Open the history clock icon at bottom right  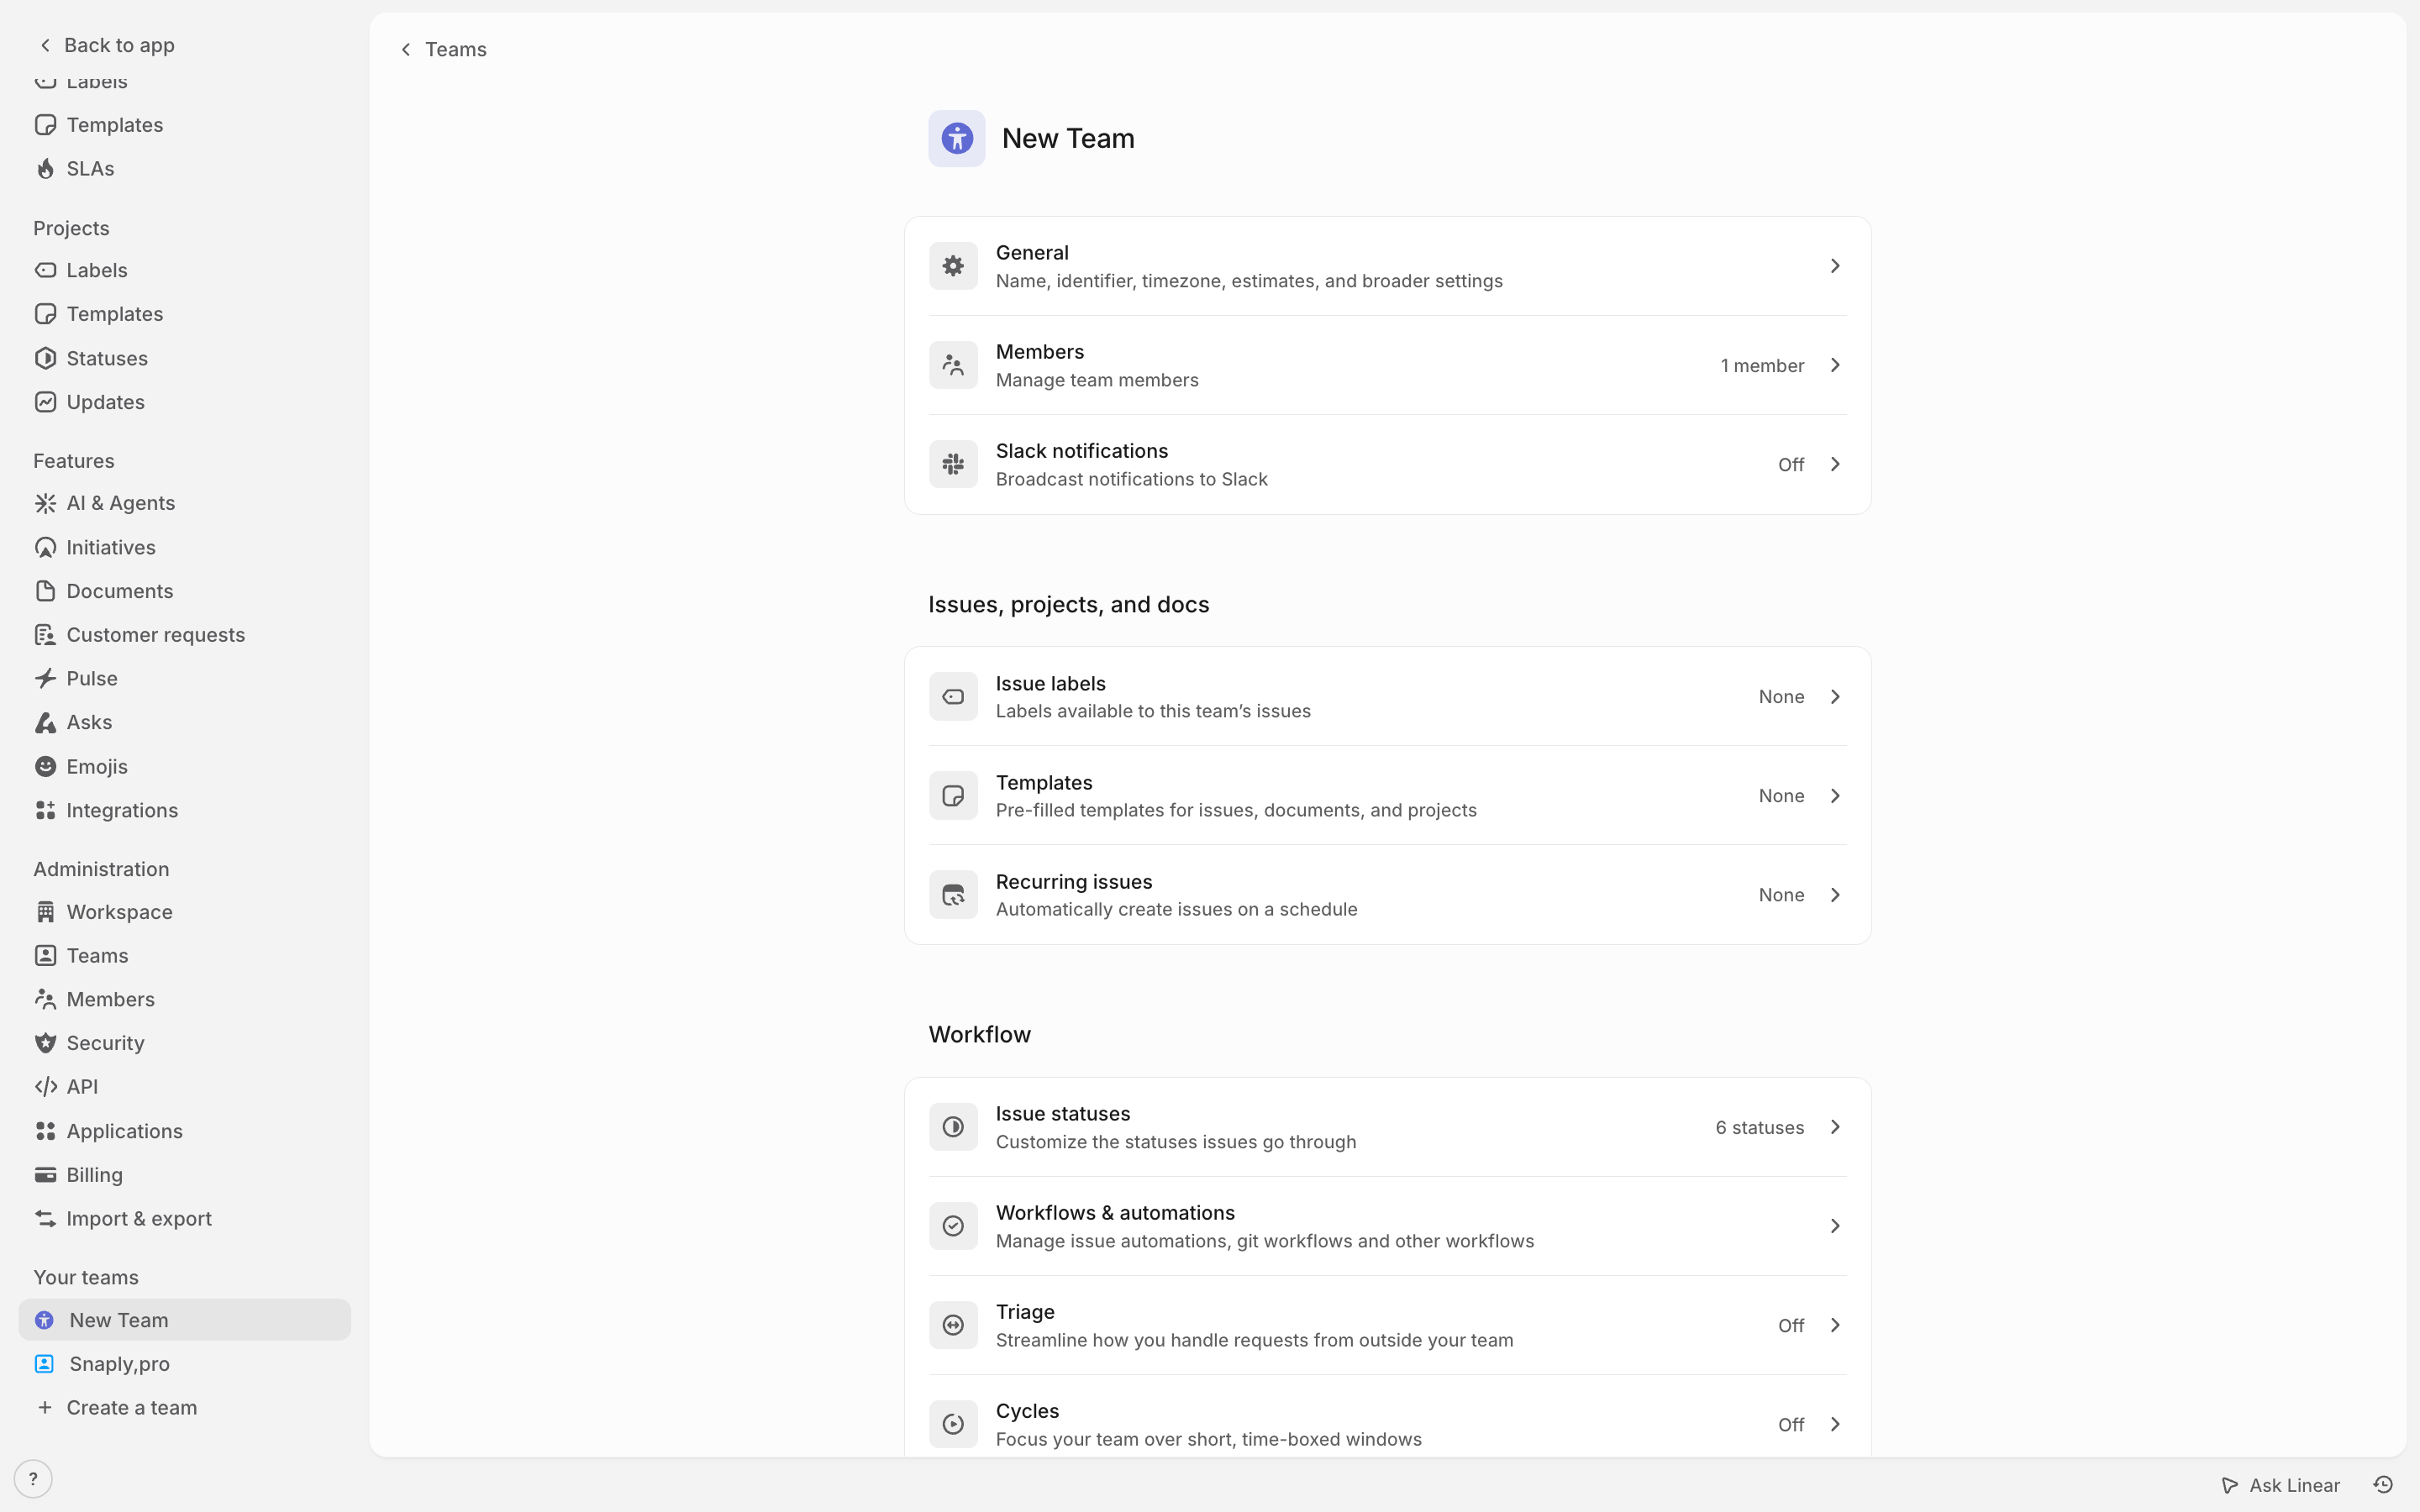click(x=2383, y=1485)
